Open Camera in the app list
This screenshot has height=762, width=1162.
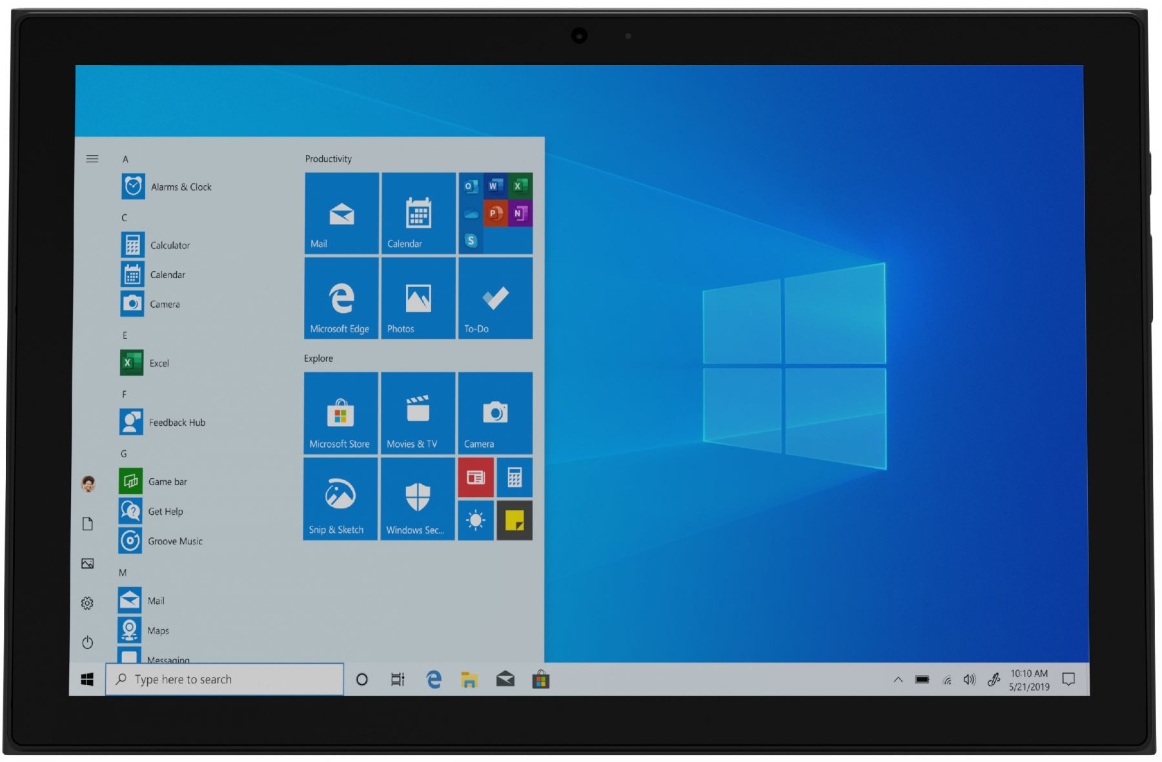coord(151,304)
